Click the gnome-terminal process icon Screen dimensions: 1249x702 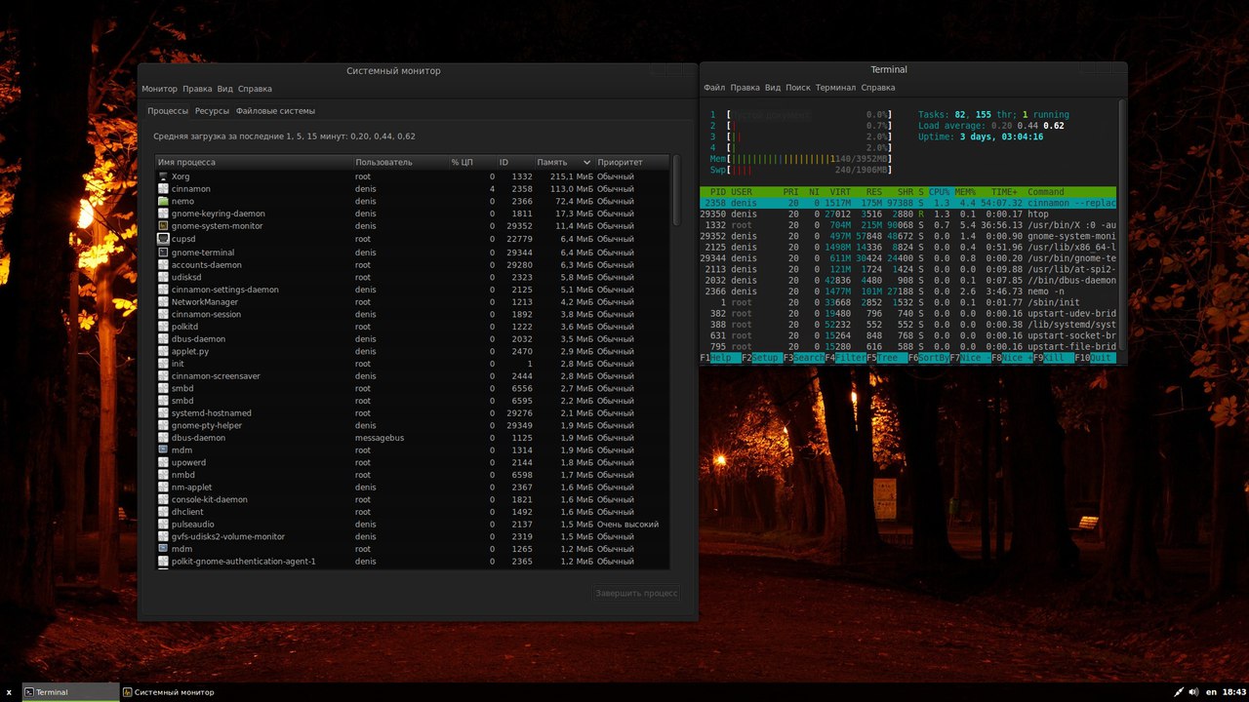pyautogui.click(x=163, y=253)
